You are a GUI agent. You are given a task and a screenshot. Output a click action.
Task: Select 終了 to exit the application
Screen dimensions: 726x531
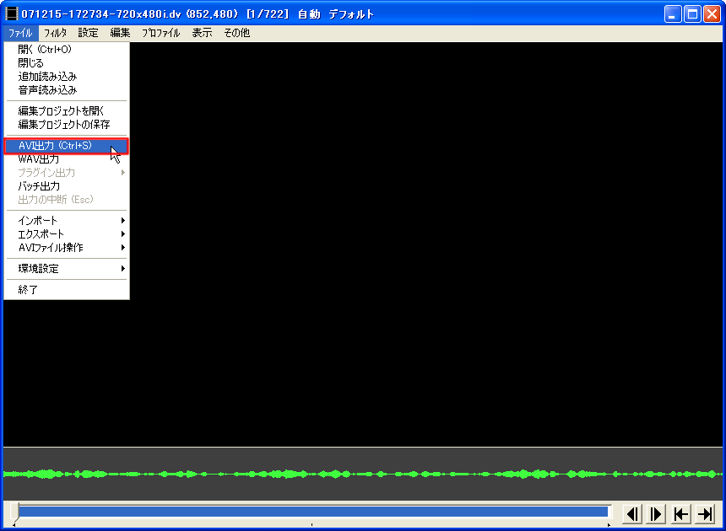point(28,290)
